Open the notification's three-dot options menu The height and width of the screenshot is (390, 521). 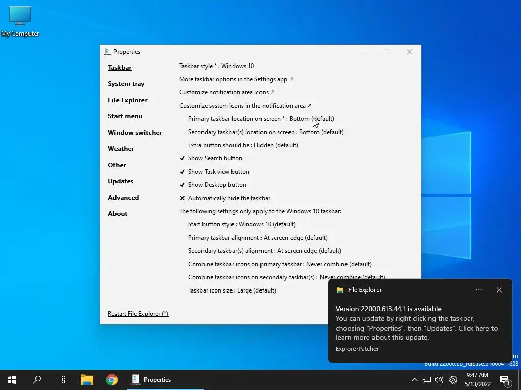478,290
